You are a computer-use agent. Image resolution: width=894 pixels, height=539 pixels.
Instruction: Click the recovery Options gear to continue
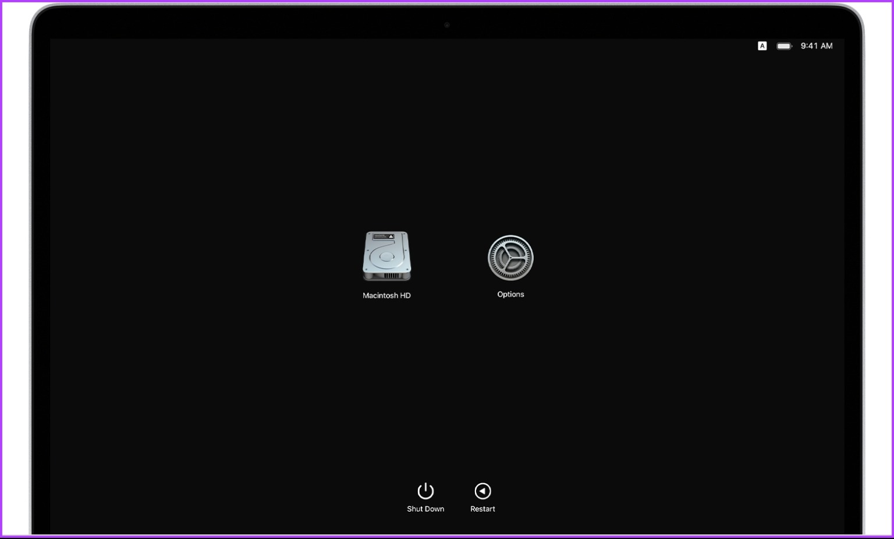click(x=510, y=256)
